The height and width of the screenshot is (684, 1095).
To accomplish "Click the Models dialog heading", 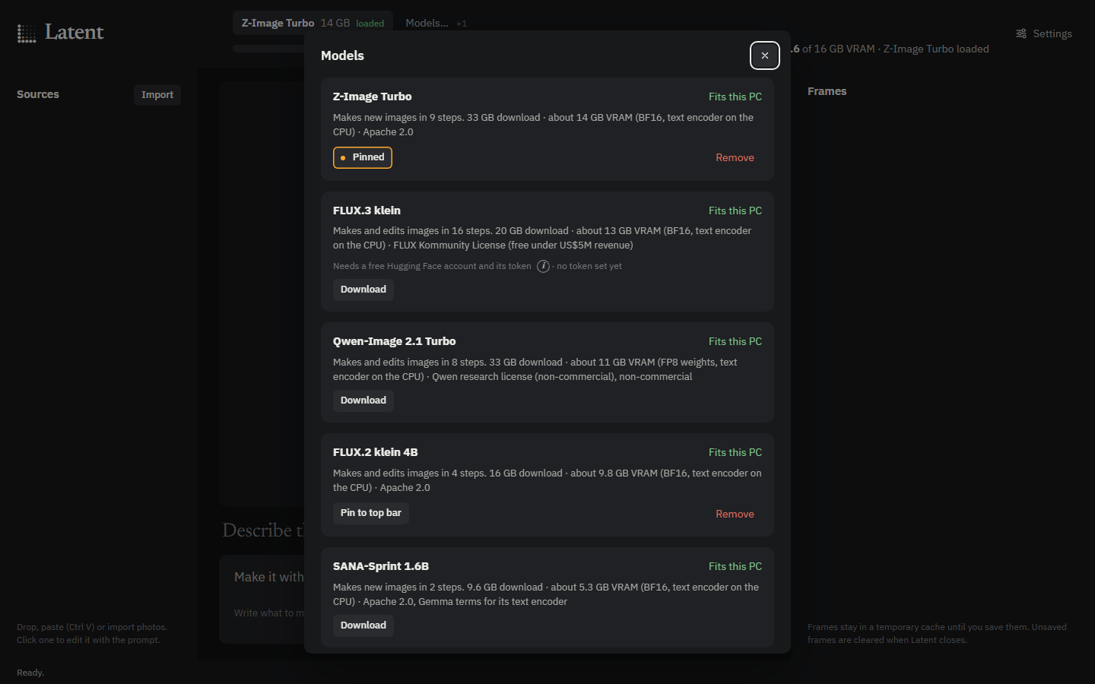I will (x=342, y=55).
